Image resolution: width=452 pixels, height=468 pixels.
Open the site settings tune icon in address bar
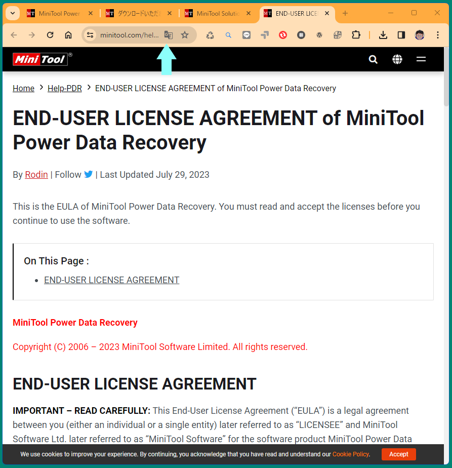tap(90, 35)
